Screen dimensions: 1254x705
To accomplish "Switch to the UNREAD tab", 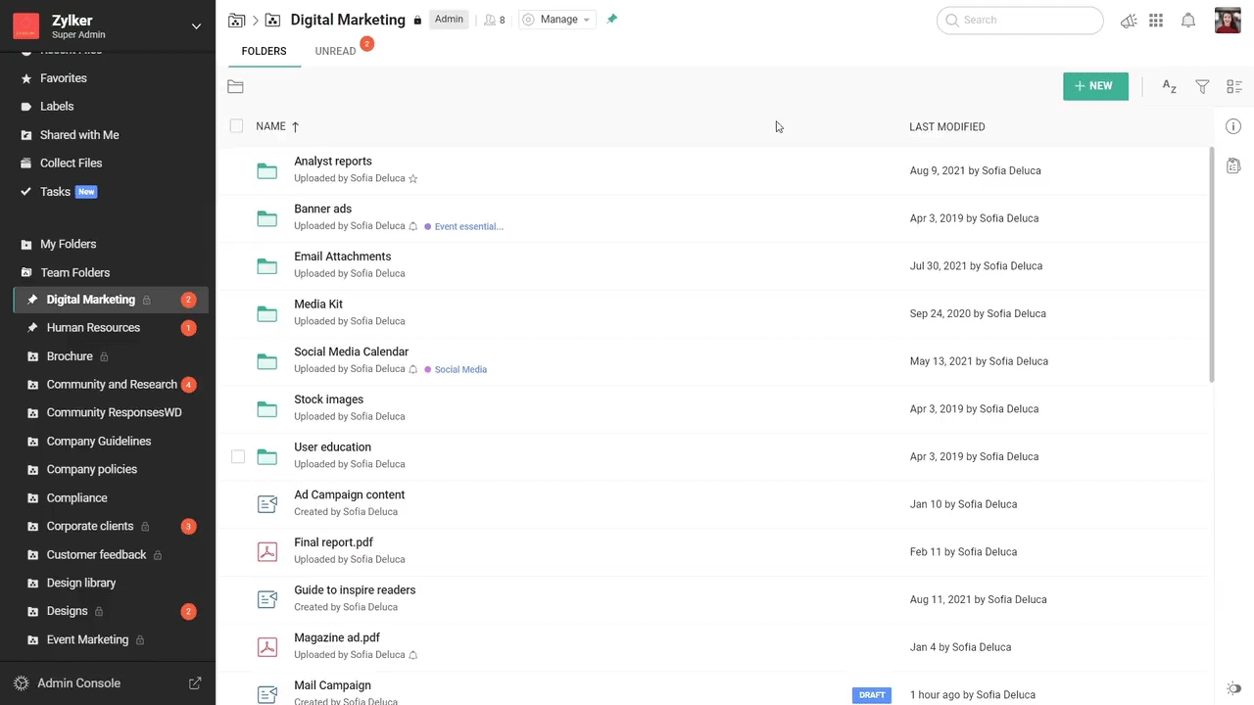I will pos(335,51).
